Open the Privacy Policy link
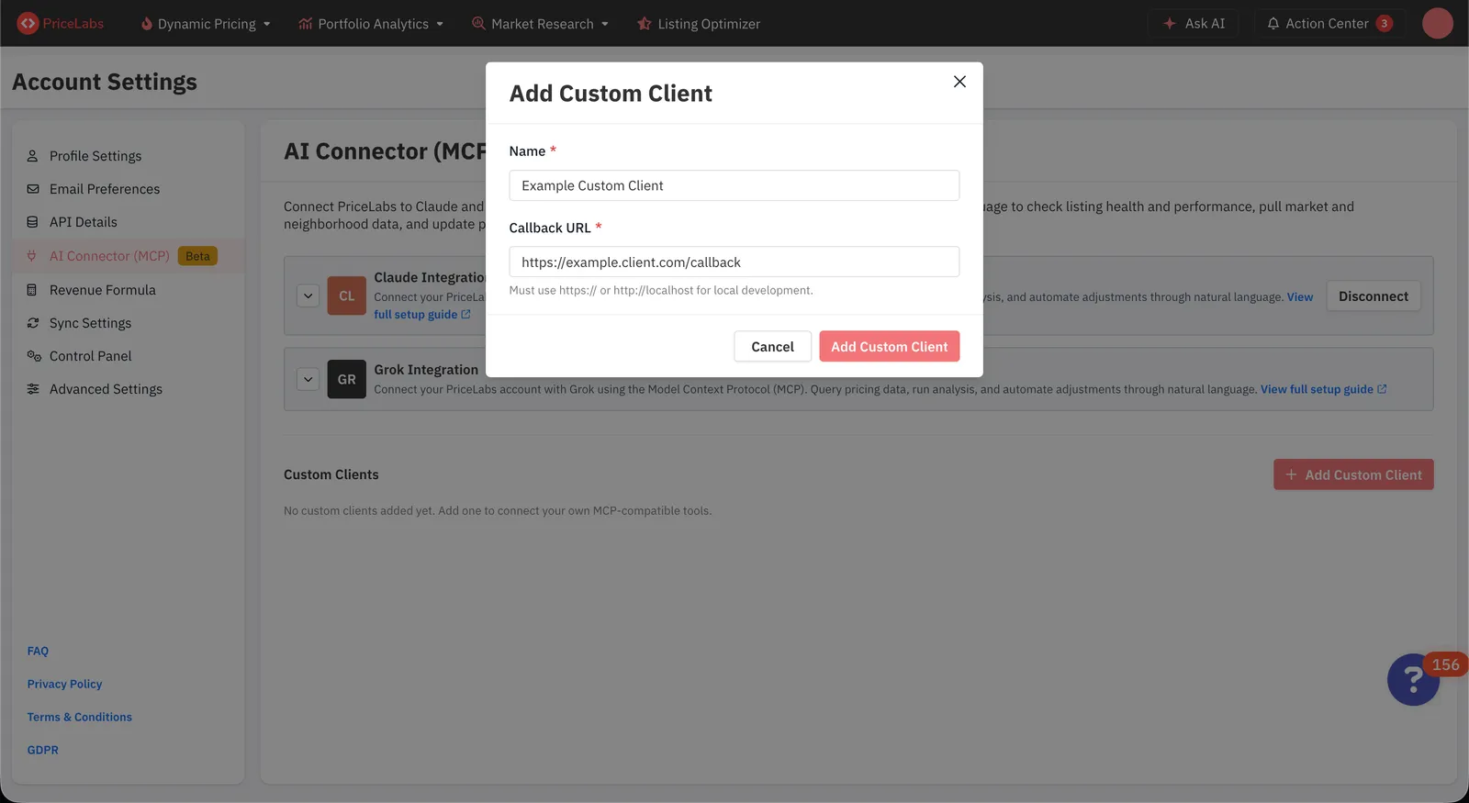This screenshot has height=803, width=1469. coord(64,684)
